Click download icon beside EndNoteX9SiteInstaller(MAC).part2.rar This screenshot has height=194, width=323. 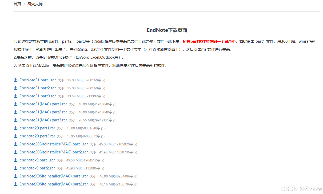(x=15, y=184)
